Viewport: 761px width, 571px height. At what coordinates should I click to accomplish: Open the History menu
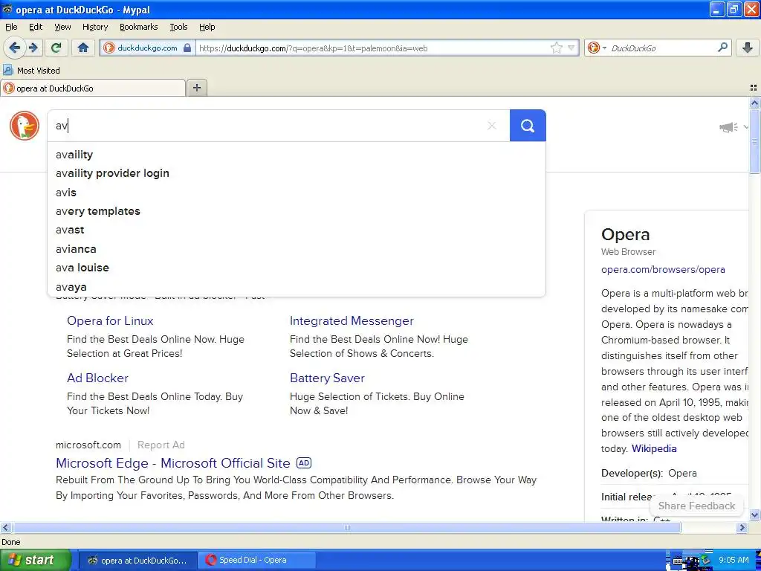tap(94, 27)
